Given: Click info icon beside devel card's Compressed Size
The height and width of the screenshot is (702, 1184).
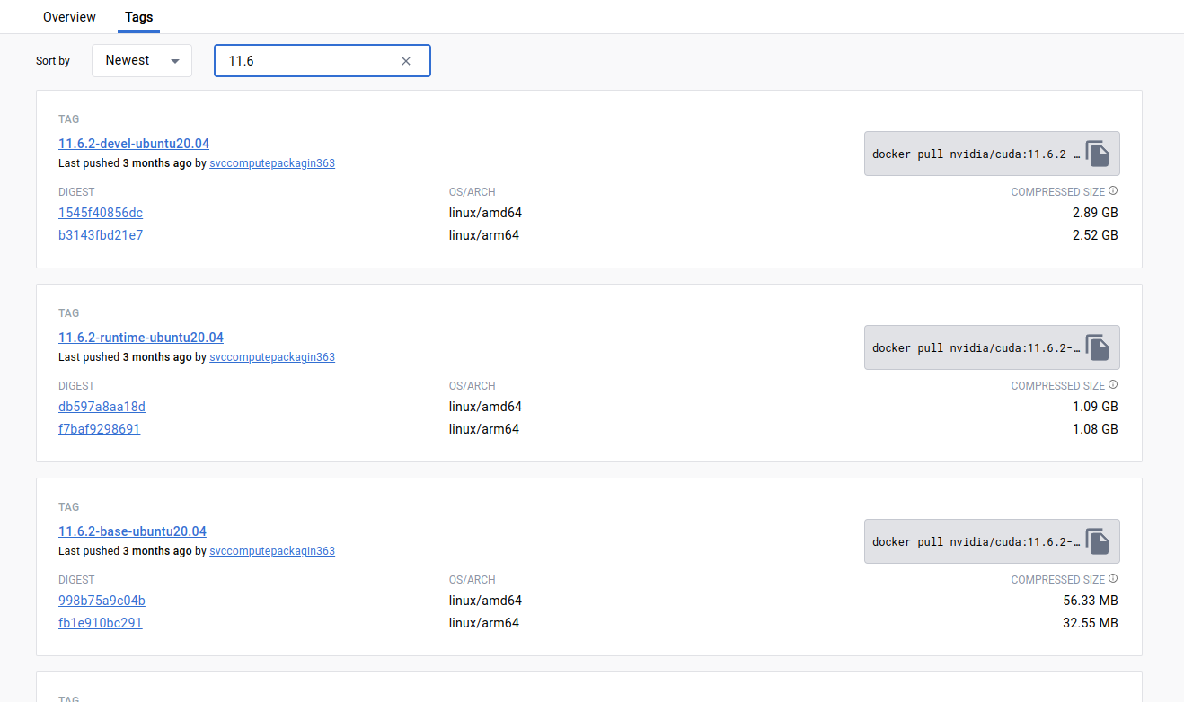Looking at the screenshot, I should 1113,191.
